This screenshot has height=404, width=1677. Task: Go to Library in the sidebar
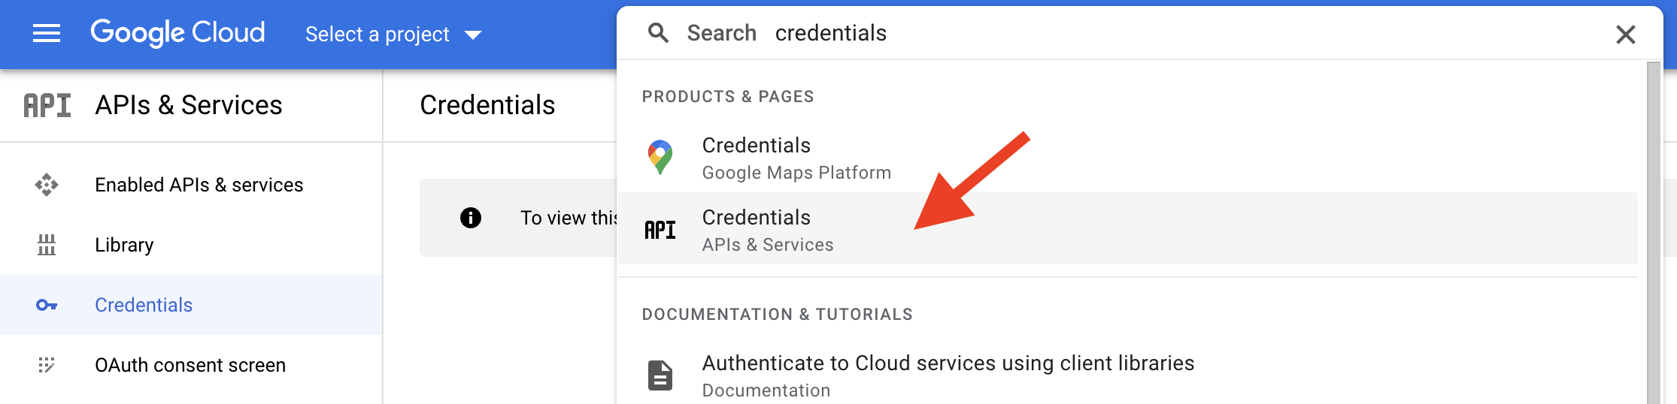coord(191,245)
